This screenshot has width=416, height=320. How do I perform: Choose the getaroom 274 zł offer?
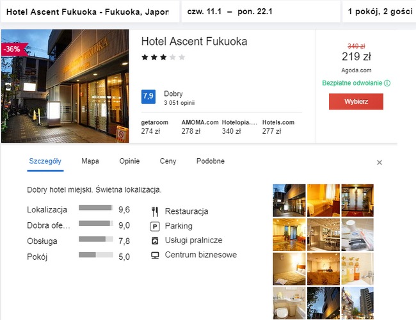point(156,127)
